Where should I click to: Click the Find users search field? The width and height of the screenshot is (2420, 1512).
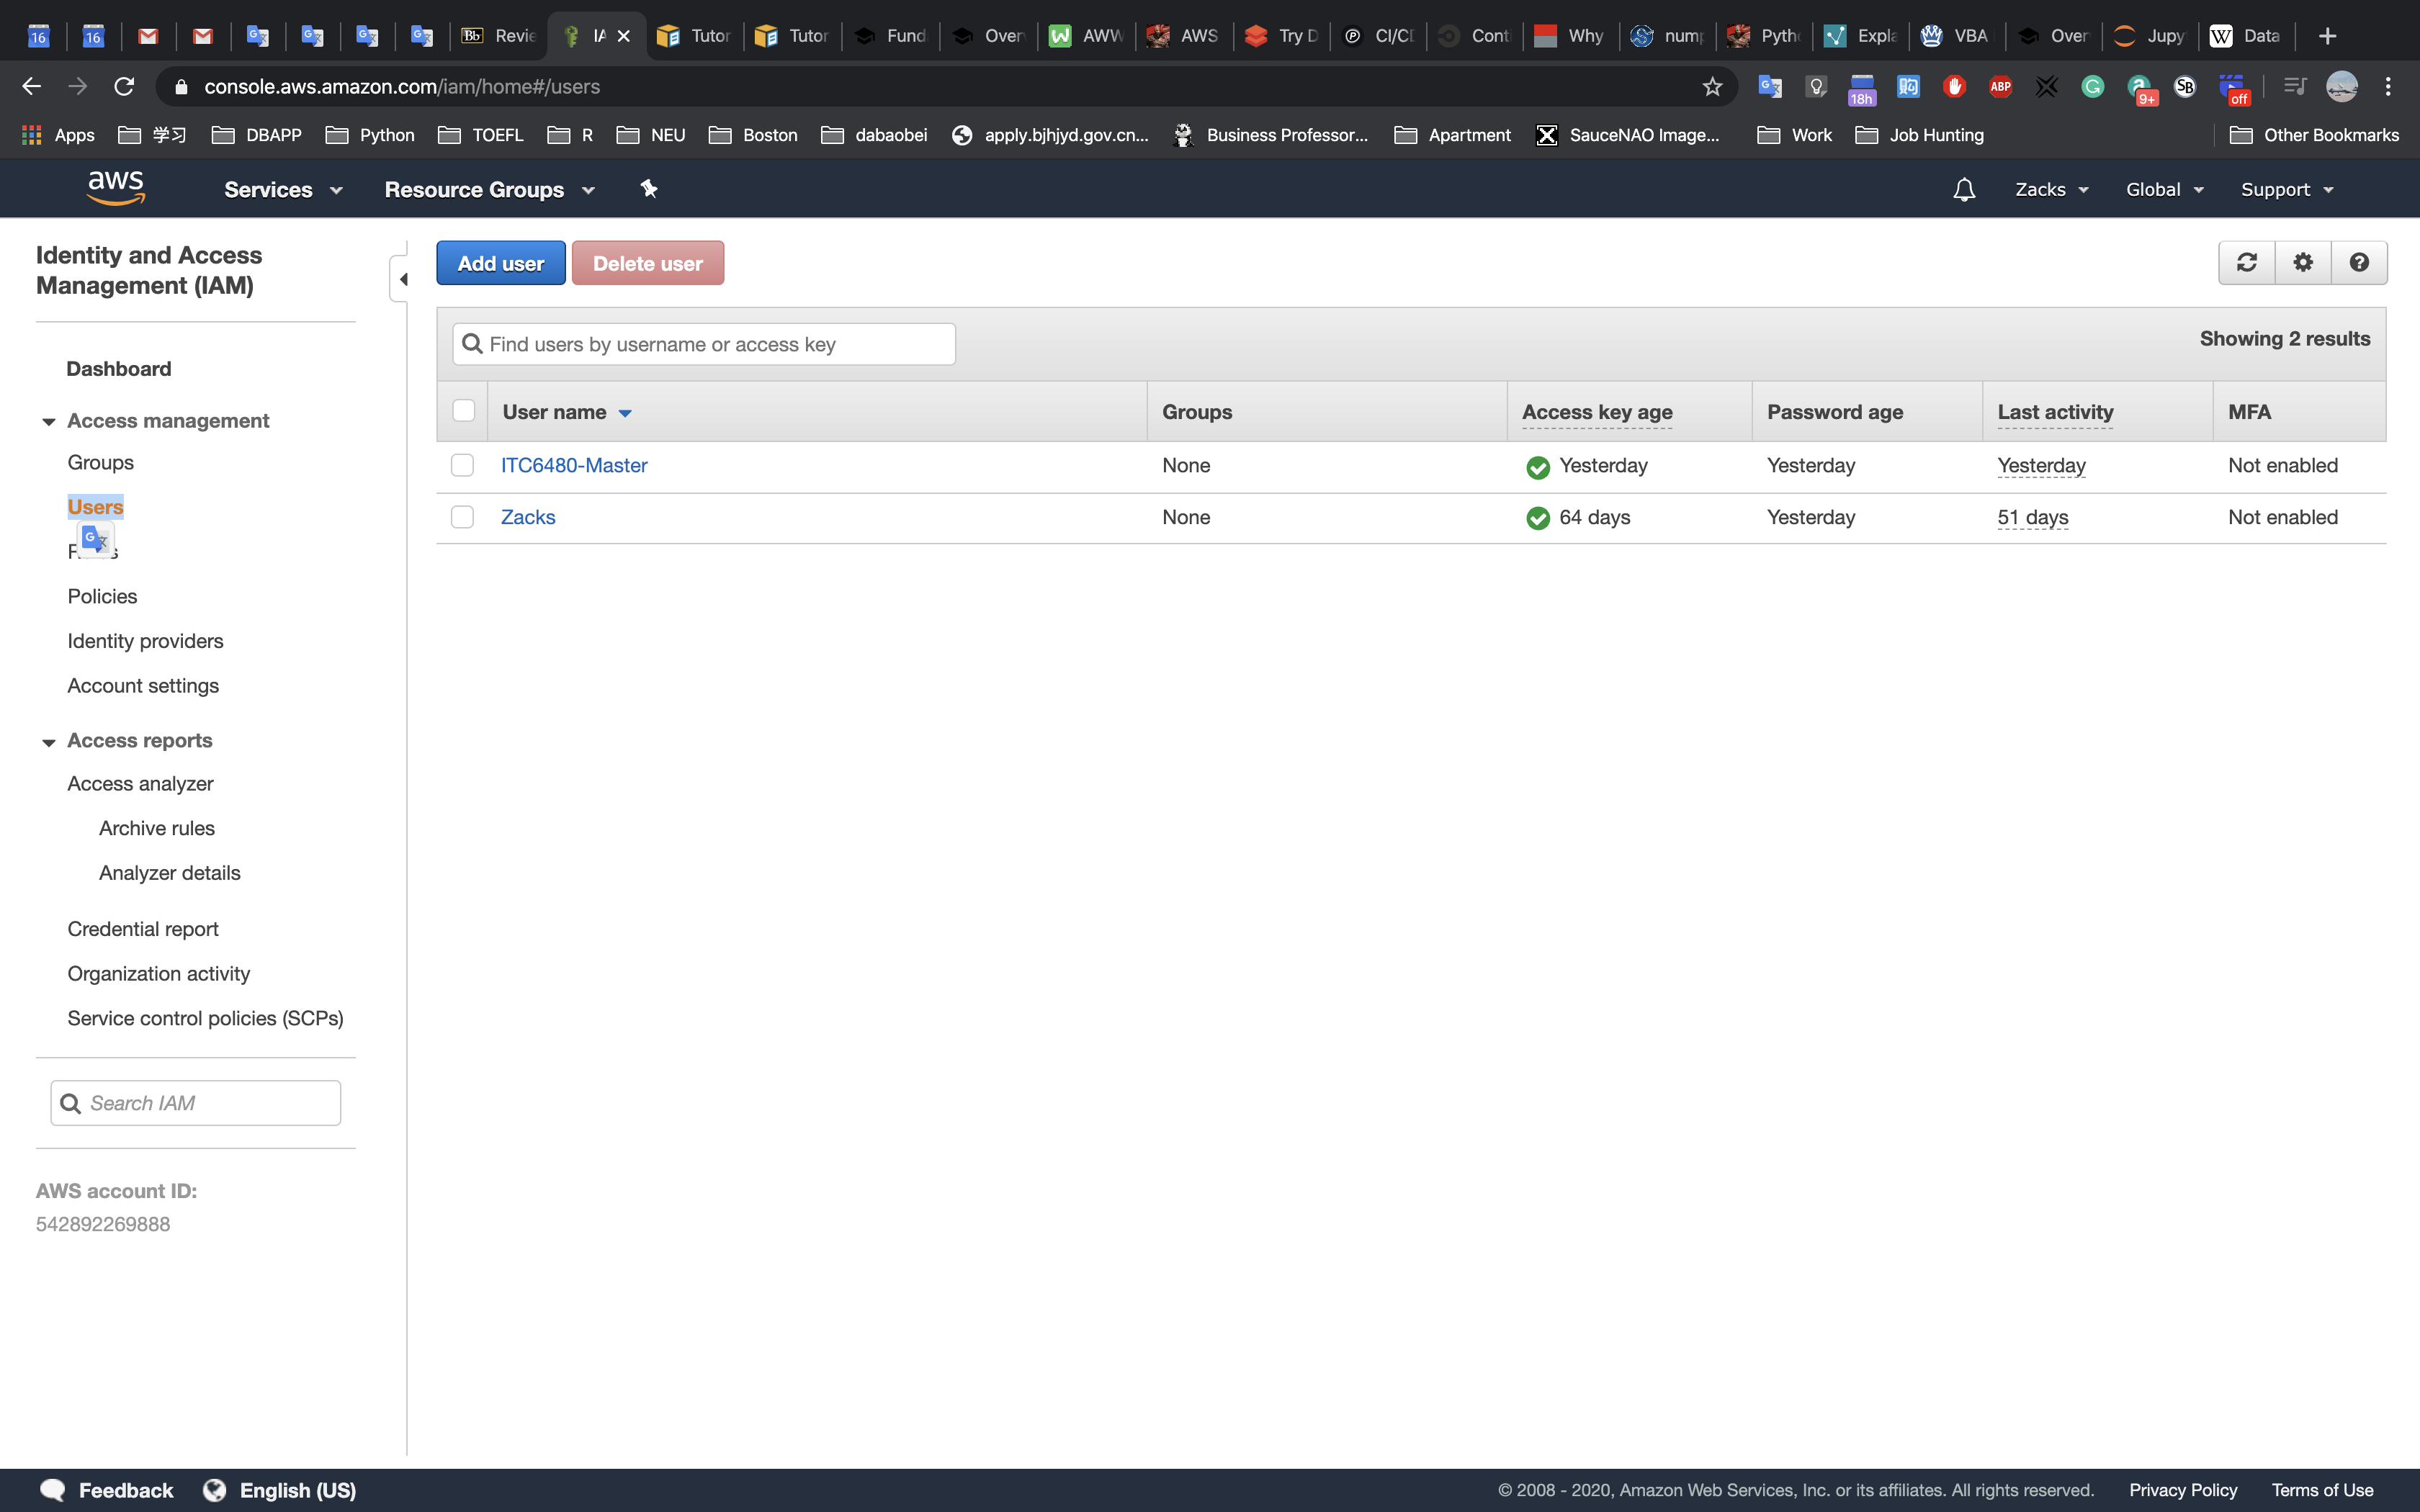pyautogui.click(x=704, y=344)
